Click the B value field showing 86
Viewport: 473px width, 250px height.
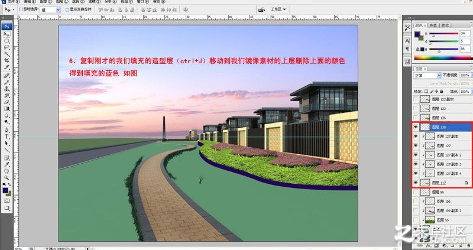tap(465, 48)
